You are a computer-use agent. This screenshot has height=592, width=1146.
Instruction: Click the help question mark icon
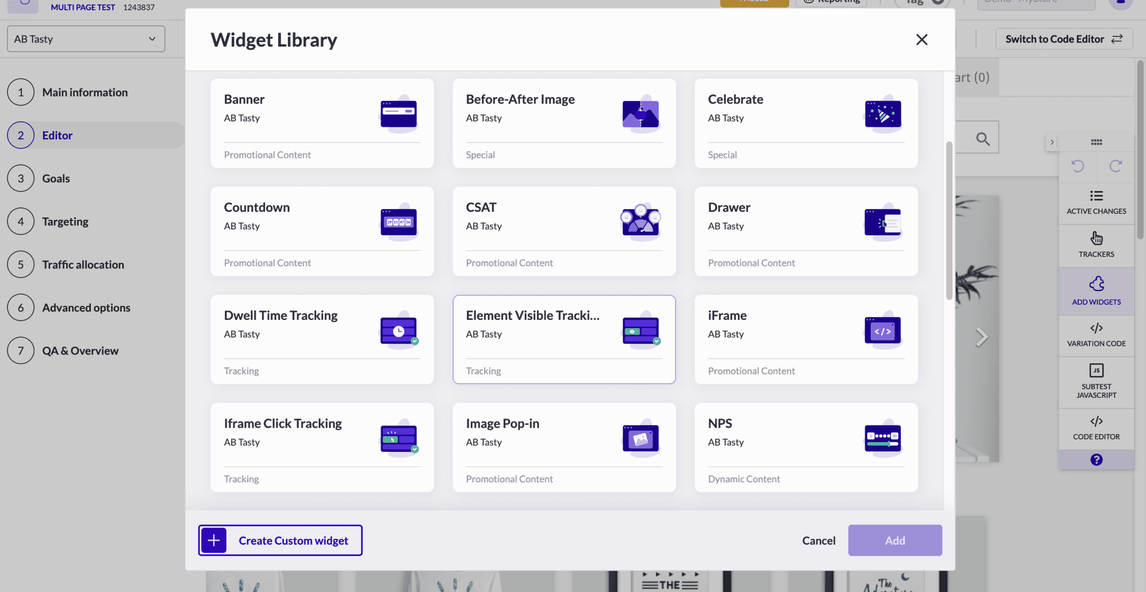point(1096,460)
